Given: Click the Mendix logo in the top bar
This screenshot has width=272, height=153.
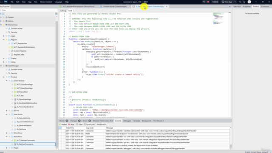Looking at the screenshot, I should (6, 2).
